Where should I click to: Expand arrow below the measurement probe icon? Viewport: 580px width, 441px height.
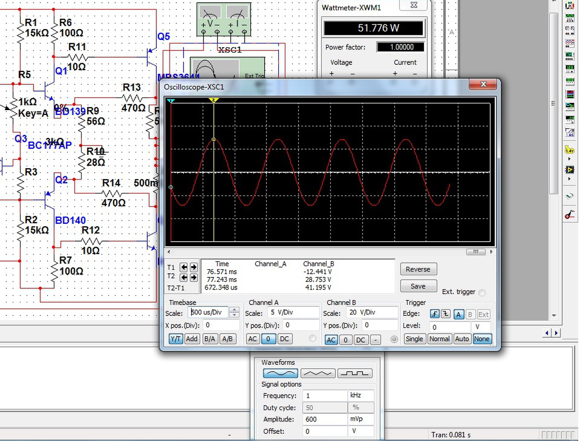pyautogui.click(x=570, y=159)
